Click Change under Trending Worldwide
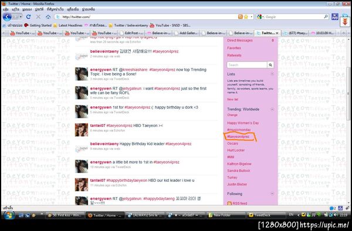The width and height of the screenshot is (352, 231). click(x=232, y=115)
